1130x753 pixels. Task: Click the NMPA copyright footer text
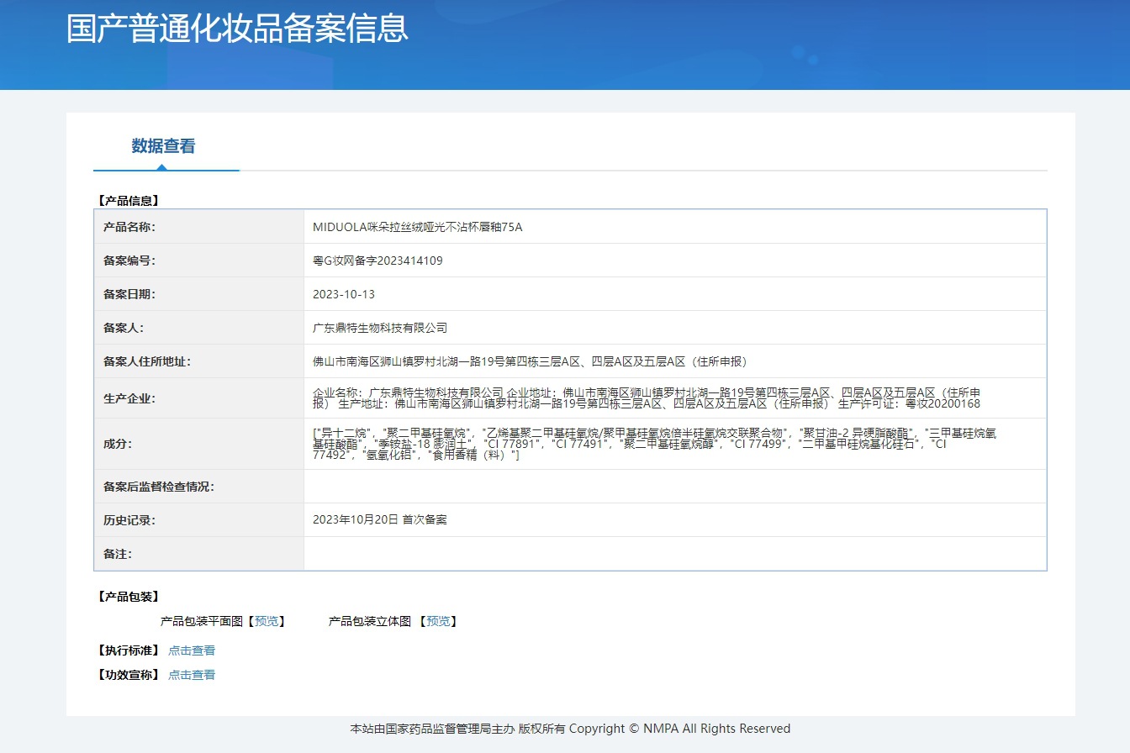click(570, 729)
